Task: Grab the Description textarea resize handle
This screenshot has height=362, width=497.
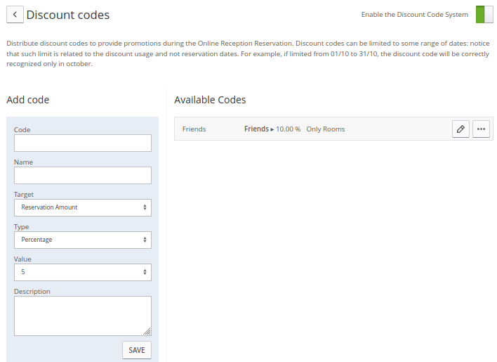Action: click(147, 332)
